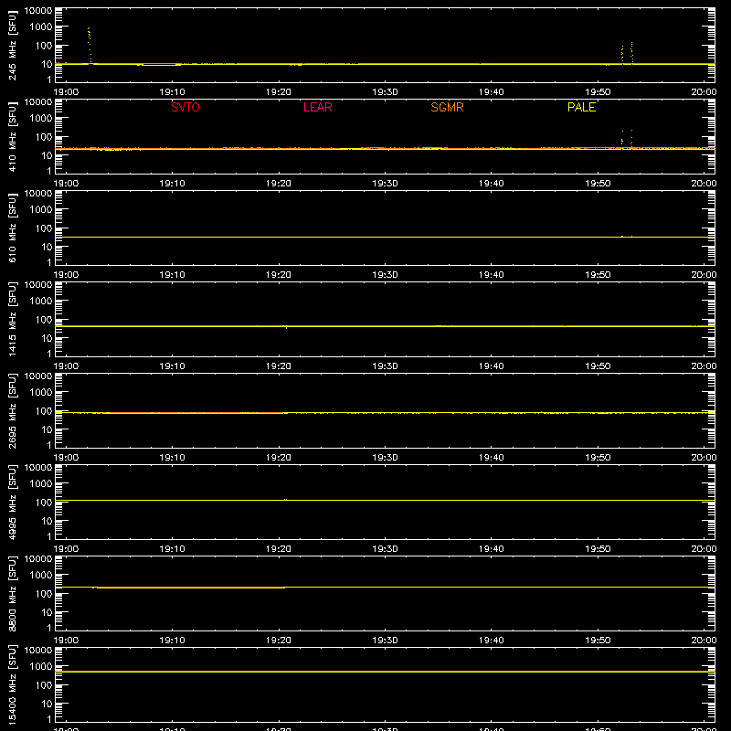Screen dimensions: 731x731
Task: Click 19:10 time label under 245 MHz plot
Action: pyautogui.click(x=172, y=92)
